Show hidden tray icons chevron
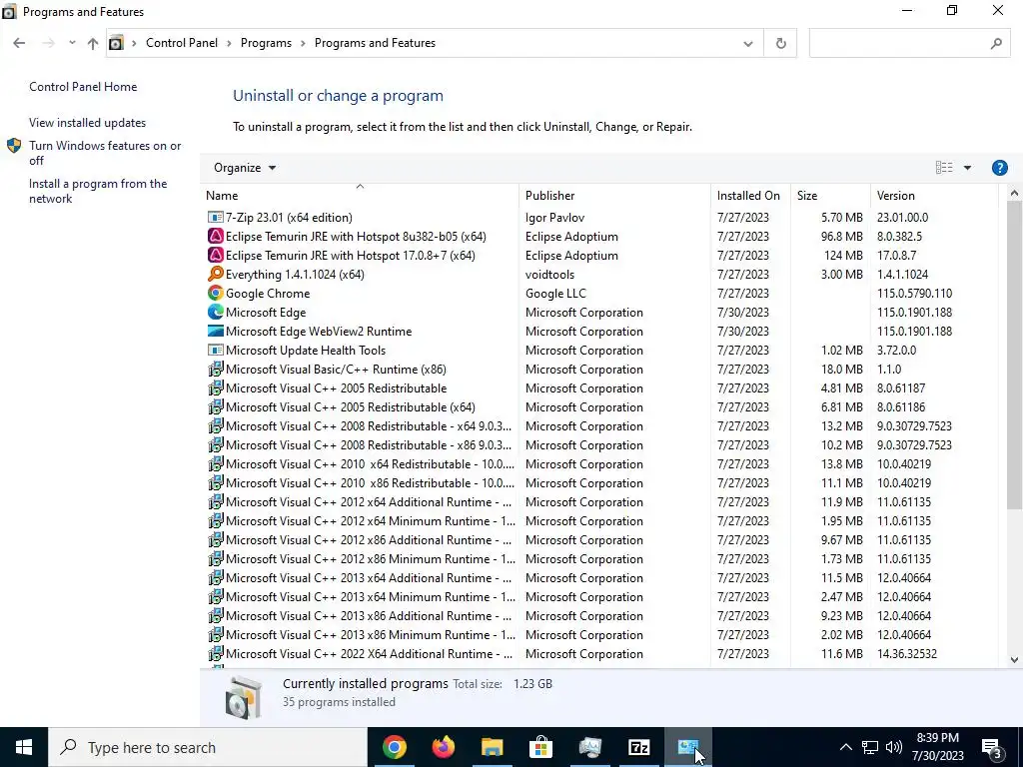This screenshot has height=767, width=1023. (845, 747)
